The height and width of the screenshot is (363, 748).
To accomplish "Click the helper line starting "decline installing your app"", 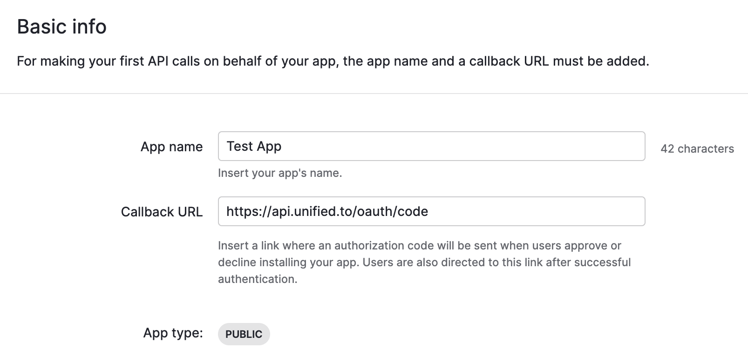I will point(424,262).
